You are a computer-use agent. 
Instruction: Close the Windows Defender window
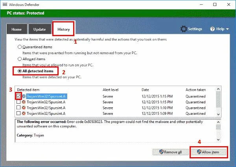pos(229,4)
